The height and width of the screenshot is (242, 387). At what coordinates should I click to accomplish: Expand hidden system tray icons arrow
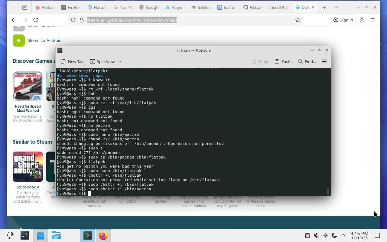[343, 235]
